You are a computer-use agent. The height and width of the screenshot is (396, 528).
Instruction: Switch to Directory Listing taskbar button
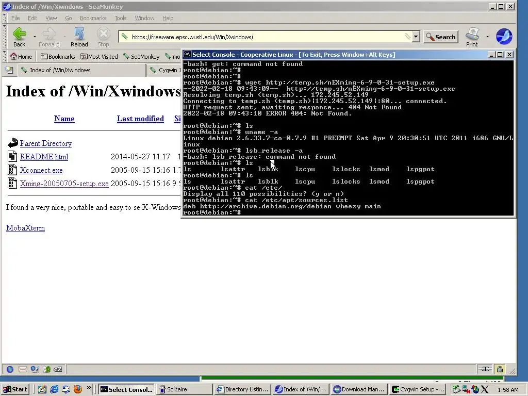(x=242, y=389)
